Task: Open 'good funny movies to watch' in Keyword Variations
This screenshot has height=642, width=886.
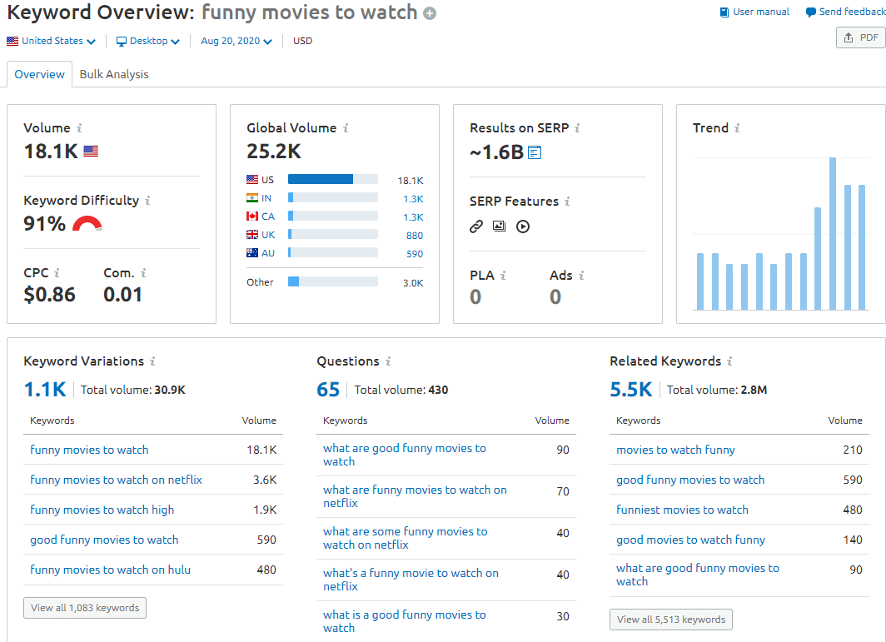Action: pos(104,540)
